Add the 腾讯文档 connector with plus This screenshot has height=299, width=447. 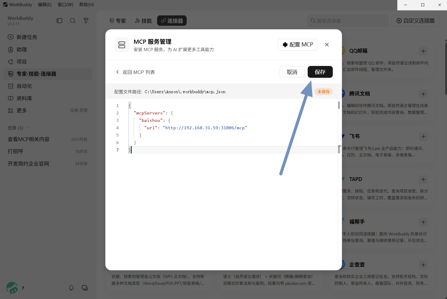423,94
